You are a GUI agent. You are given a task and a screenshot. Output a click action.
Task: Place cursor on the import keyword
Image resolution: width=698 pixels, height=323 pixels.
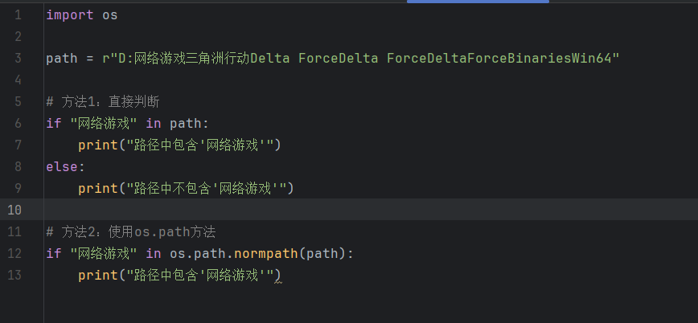tap(70, 15)
